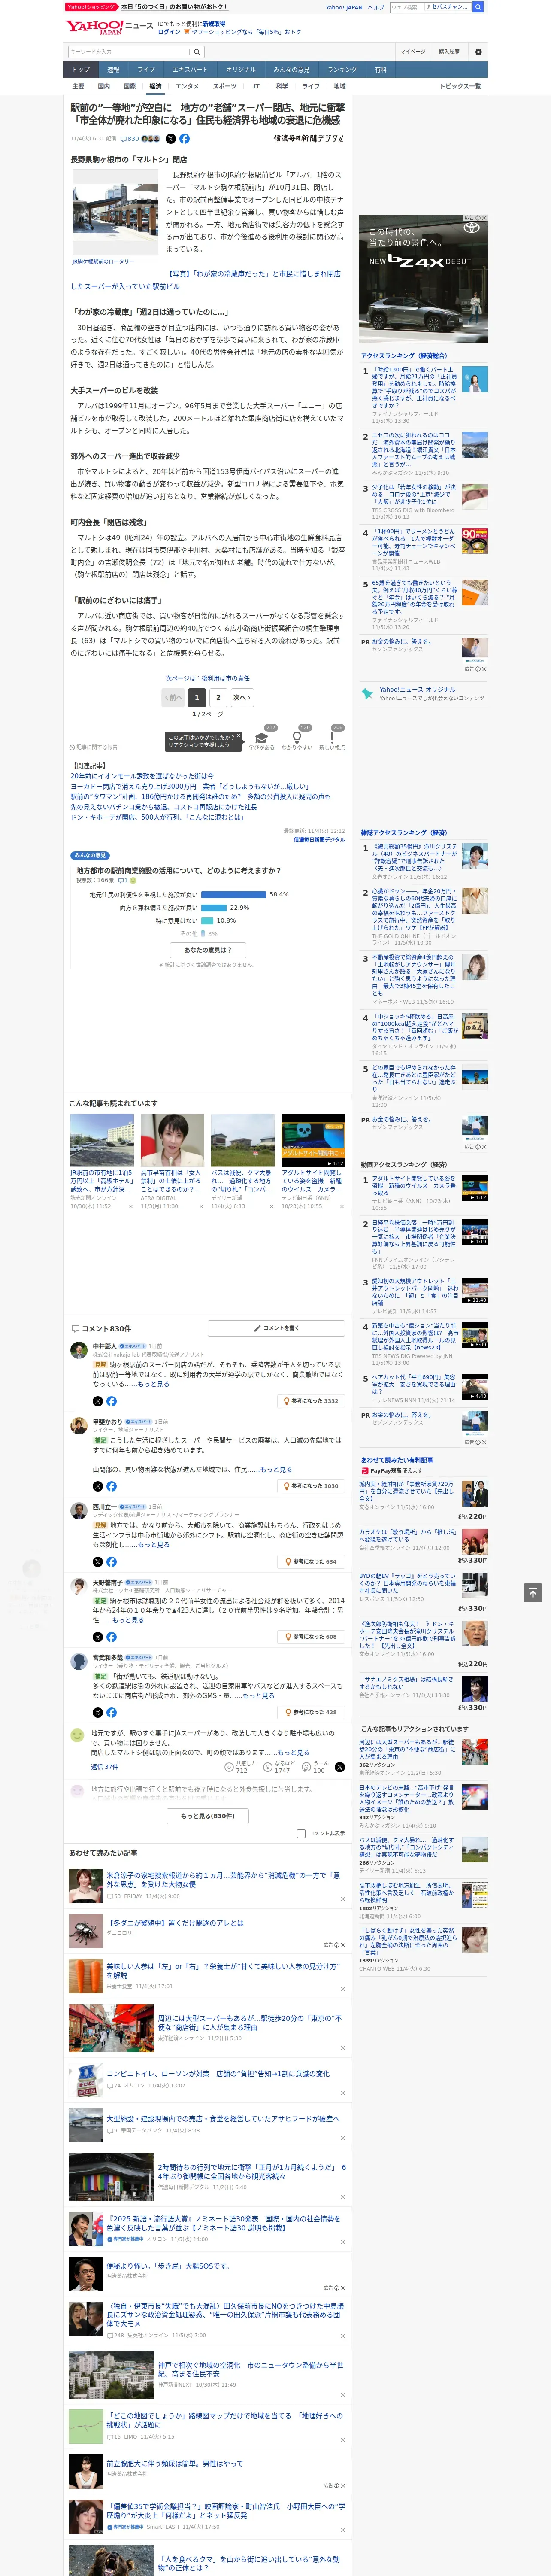The width and height of the screenshot is (551, 2576).
Task: Open the settings gear icon near 購入履歴
Action: point(478,51)
